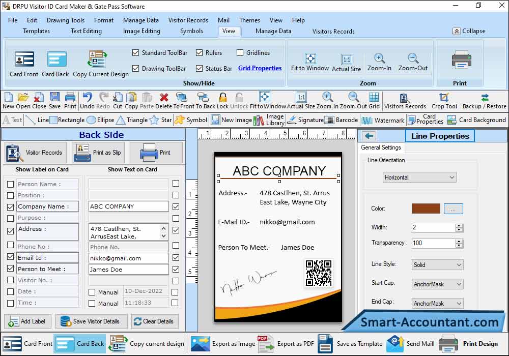509x356 pixels.
Task: Toggle Rulers checkbox
Action: click(x=200, y=52)
